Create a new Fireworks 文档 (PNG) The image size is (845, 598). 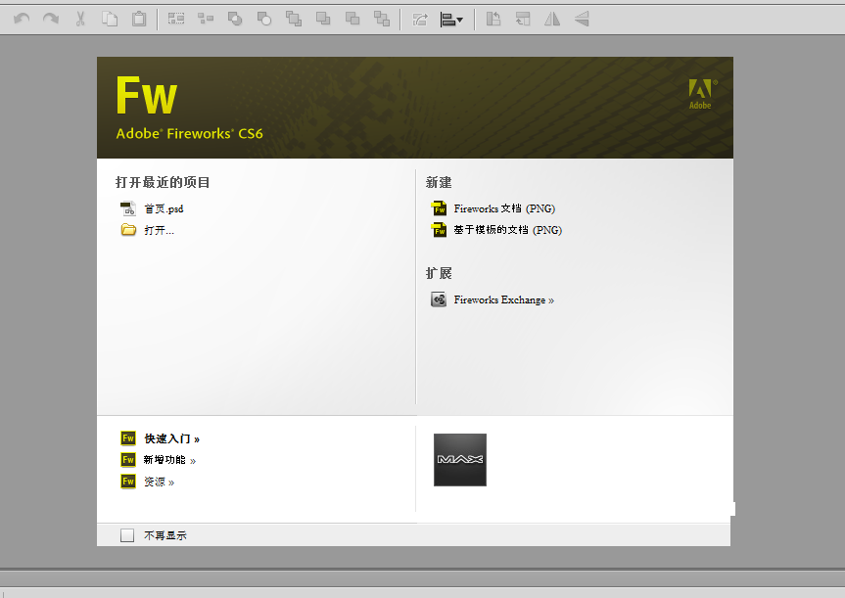click(504, 208)
